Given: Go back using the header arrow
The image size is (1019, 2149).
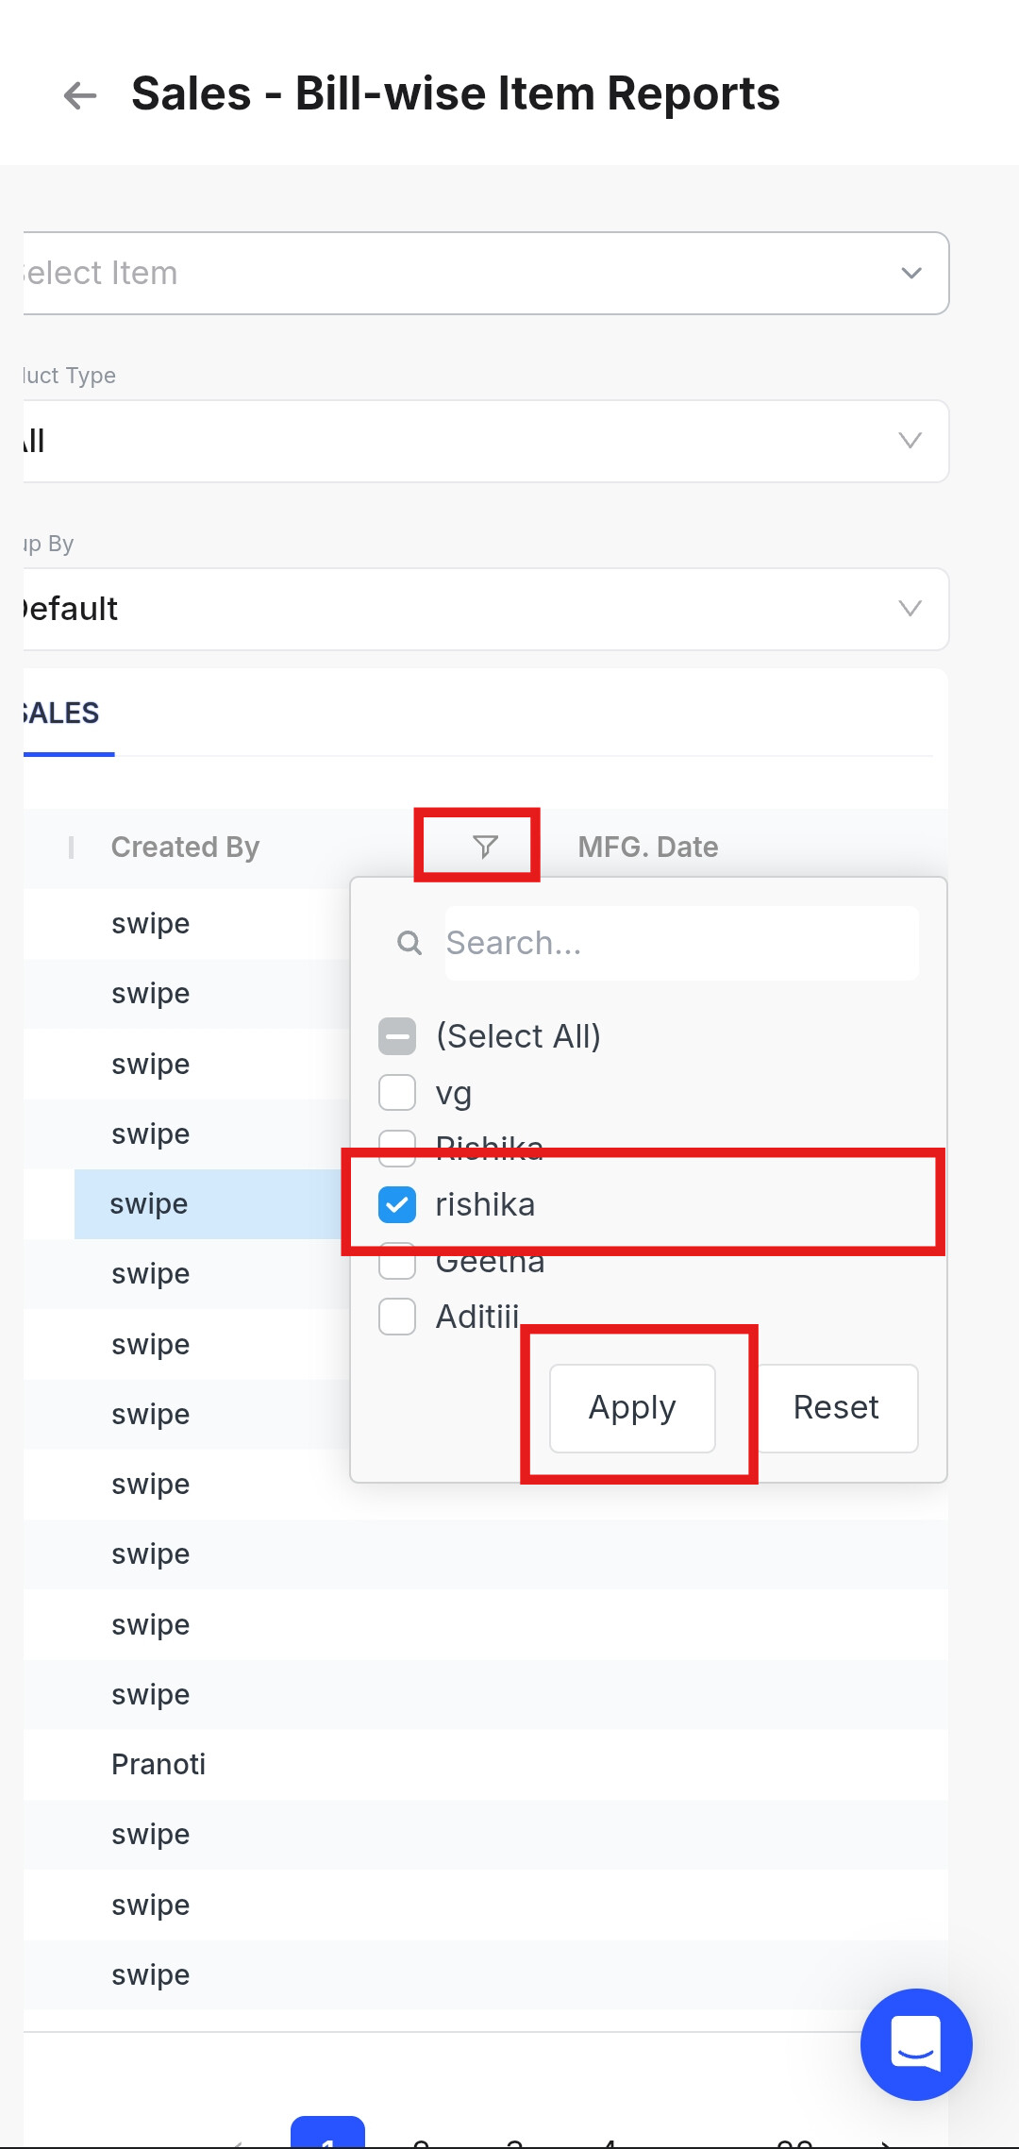Looking at the screenshot, I should 80,95.
